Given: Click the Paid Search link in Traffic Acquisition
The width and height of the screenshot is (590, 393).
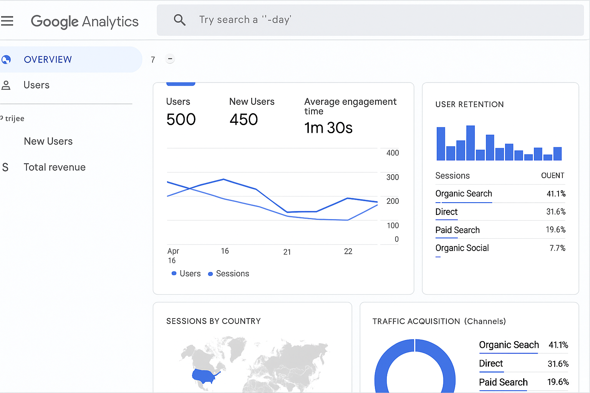Looking at the screenshot, I should [503, 382].
